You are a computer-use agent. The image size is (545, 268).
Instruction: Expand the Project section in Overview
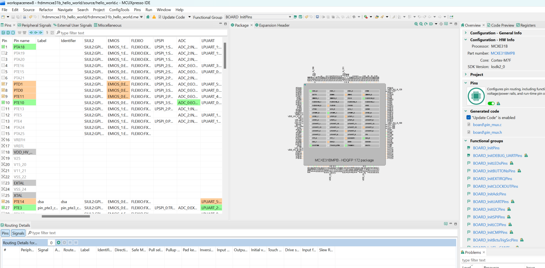point(466,75)
